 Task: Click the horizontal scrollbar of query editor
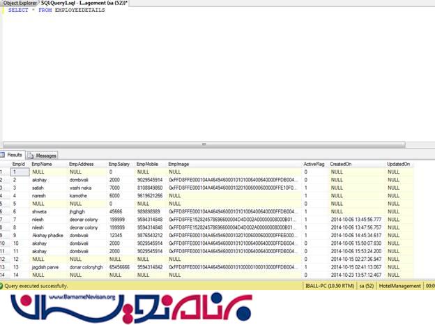pos(202,144)
